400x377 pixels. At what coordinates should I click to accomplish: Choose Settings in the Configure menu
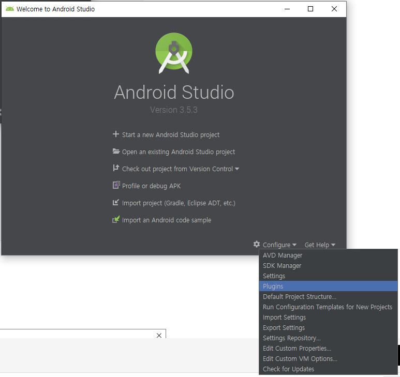click(328, 276)
